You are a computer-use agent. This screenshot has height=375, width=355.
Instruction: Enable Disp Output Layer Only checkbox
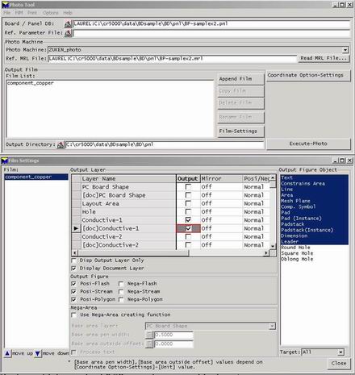[73, 260]
